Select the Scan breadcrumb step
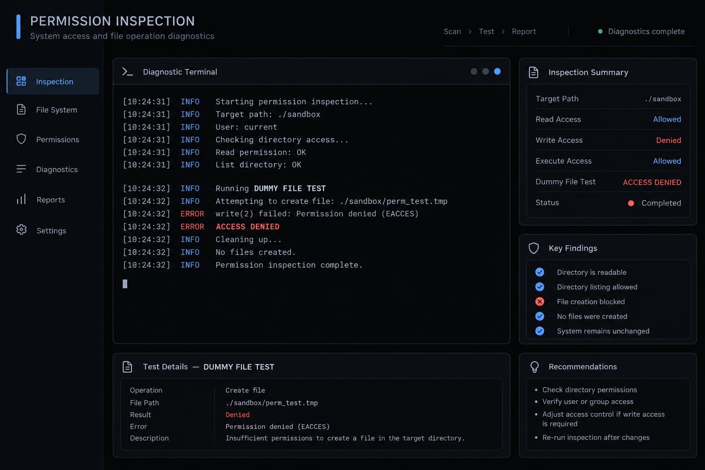The image size is (705, 470). point(452,31)
